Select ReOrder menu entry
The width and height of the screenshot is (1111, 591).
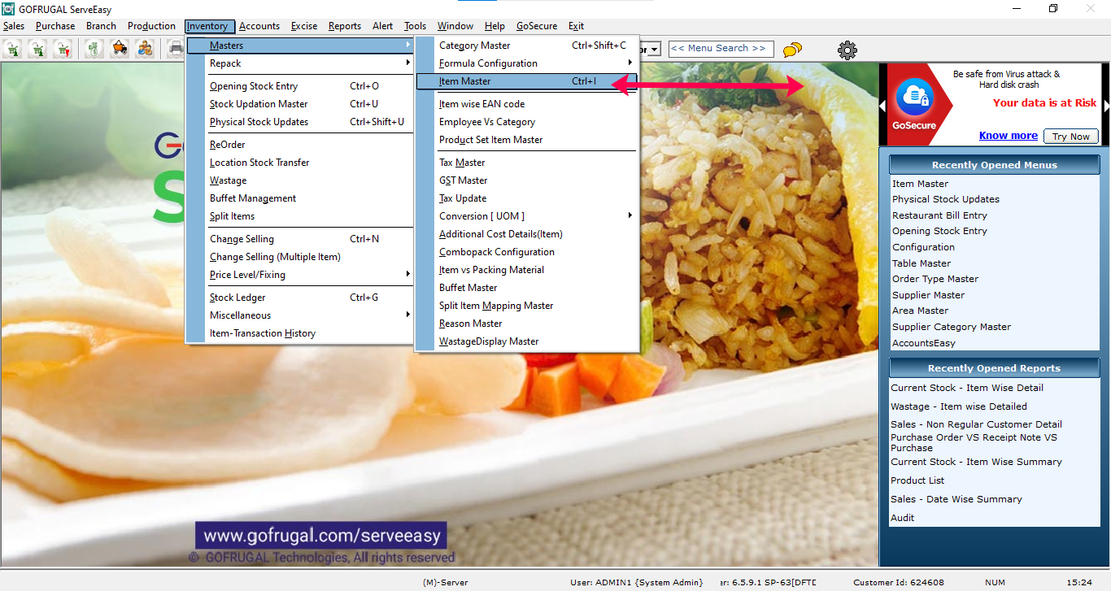(x=300, y=145)
